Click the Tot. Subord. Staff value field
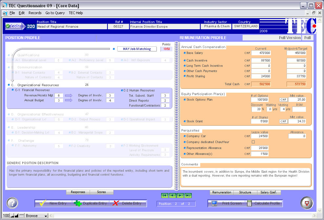The width and height of the screenshot is (324, 220). (x=165, y=96)
